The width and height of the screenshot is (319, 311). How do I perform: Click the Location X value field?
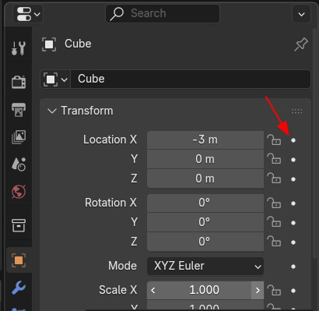[205, 140]
